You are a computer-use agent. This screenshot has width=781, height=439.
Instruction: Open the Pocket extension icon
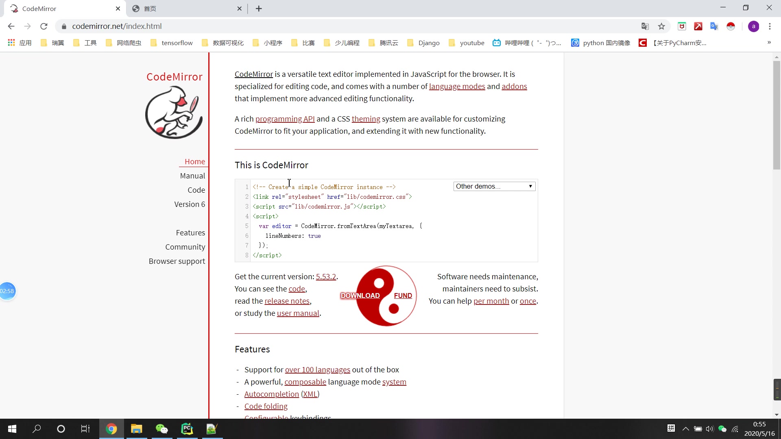pos(682,26)
